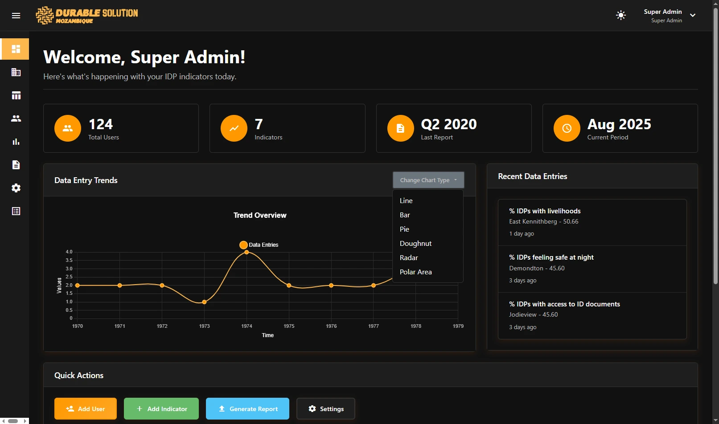The width and height of the screenshot is (719, 424).
Task: Open the hamburger menu in the header
Action: tap(16, 16)
